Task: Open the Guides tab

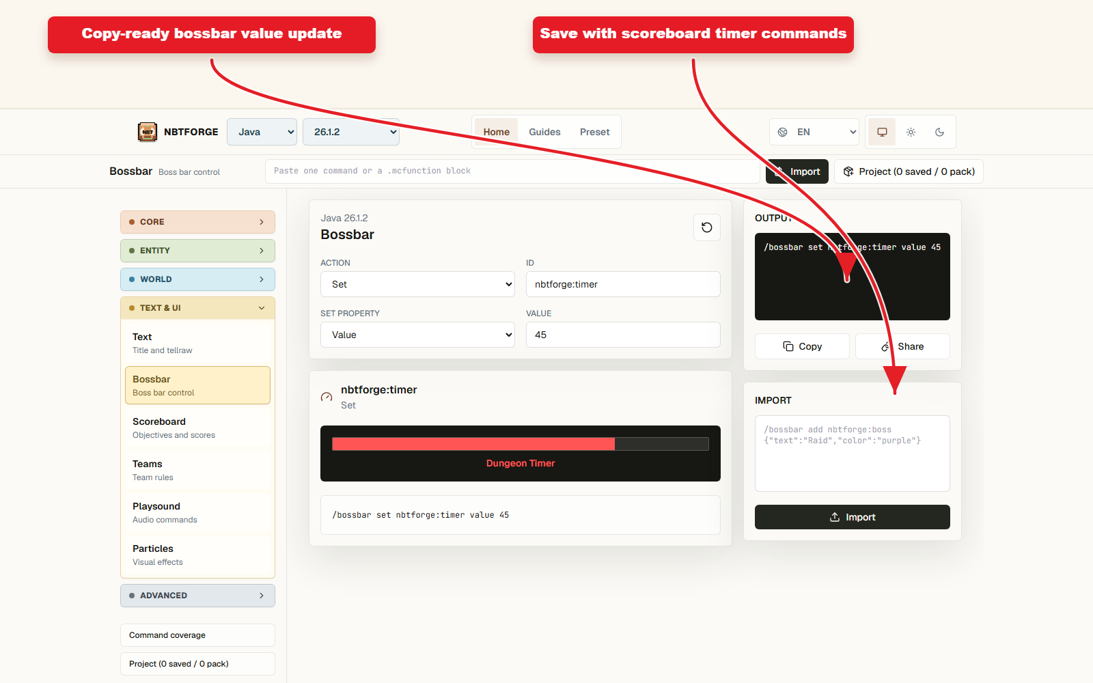Action: (544, 132)
